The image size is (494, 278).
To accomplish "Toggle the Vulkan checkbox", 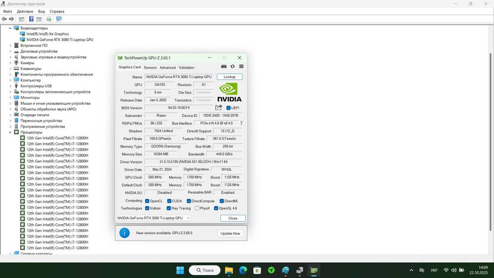I will coord(147,208).
